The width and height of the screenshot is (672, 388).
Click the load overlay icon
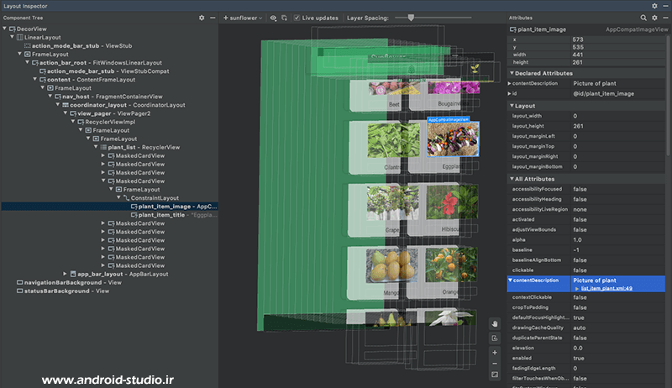[285, 17]
